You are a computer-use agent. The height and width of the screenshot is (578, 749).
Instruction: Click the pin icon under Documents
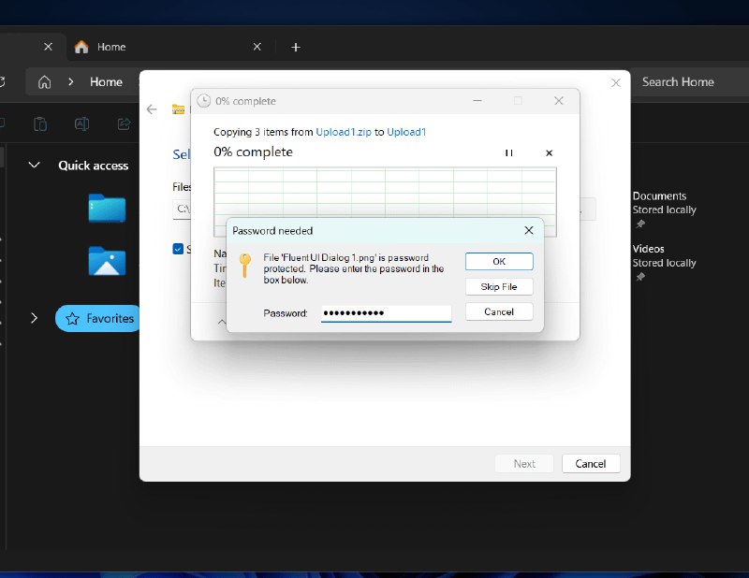coord(640,224)
